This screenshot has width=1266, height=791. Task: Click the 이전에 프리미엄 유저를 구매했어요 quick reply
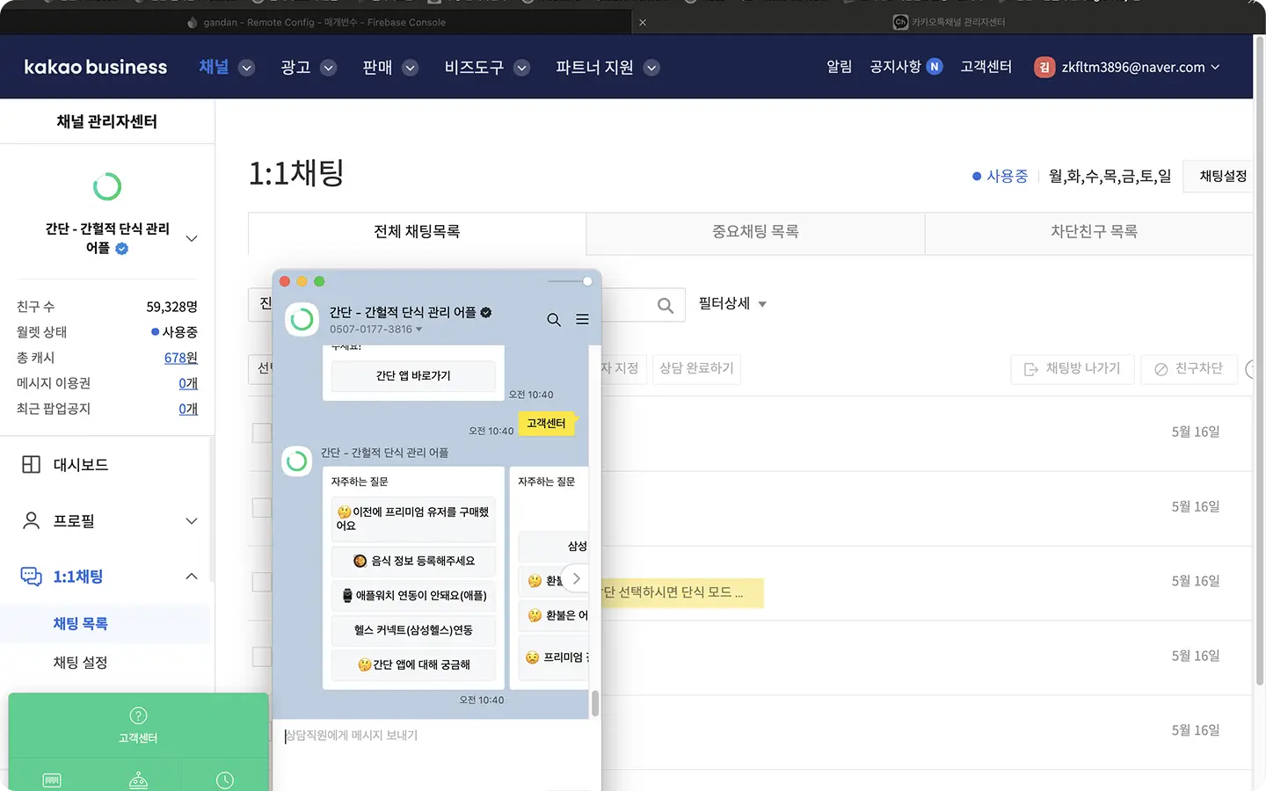pyautogui.click(x=413, y=519)
